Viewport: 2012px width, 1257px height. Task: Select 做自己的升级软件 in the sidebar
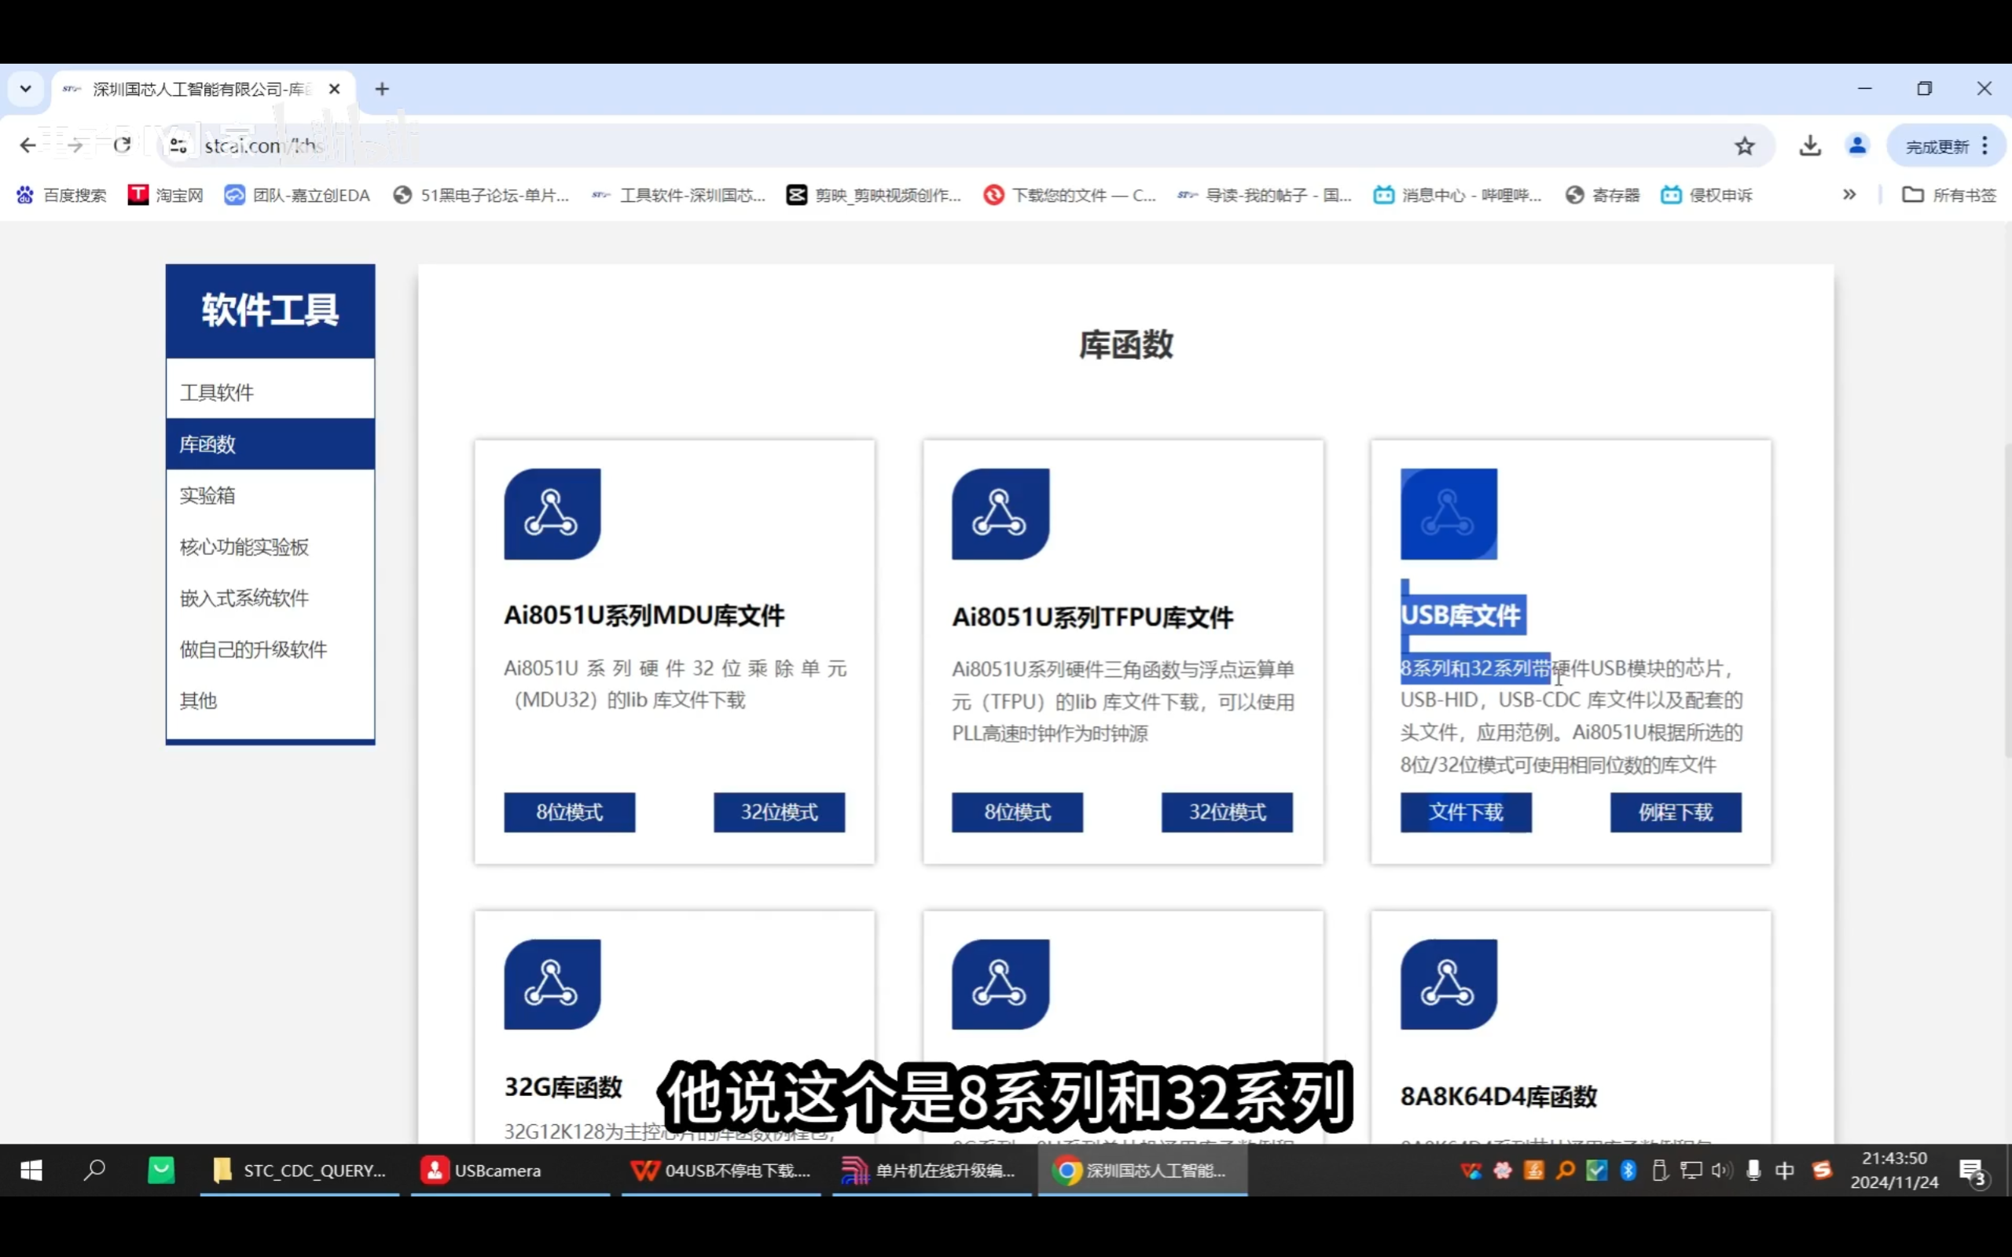pos(270,649)
